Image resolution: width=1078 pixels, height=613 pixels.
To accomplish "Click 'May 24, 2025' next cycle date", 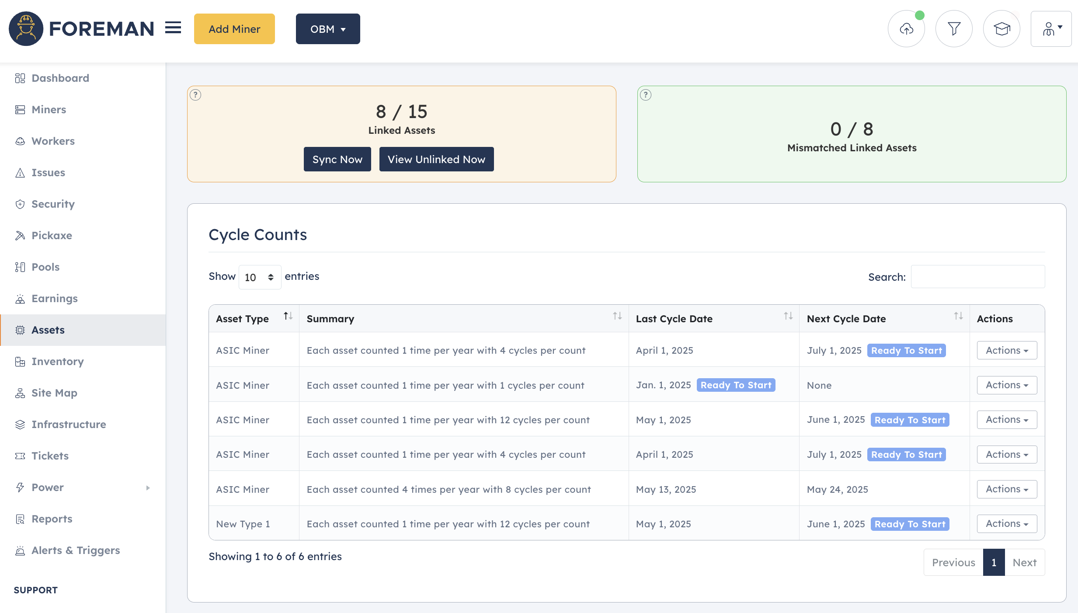I will (x=838, y=489).
